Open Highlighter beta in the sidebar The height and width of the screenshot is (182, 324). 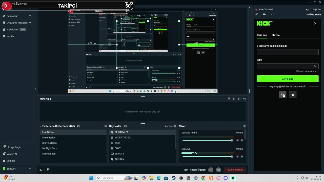[x=15, y=30]
